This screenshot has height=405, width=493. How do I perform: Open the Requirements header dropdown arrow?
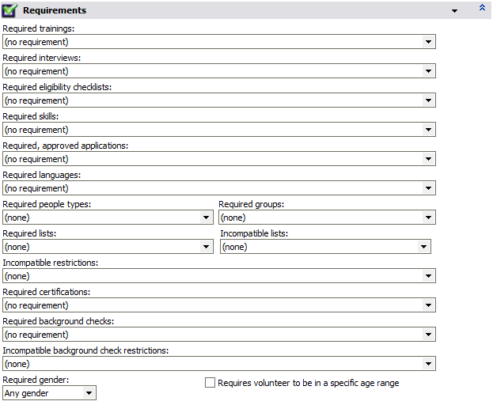pyautogui.click(x=454, y=11)
